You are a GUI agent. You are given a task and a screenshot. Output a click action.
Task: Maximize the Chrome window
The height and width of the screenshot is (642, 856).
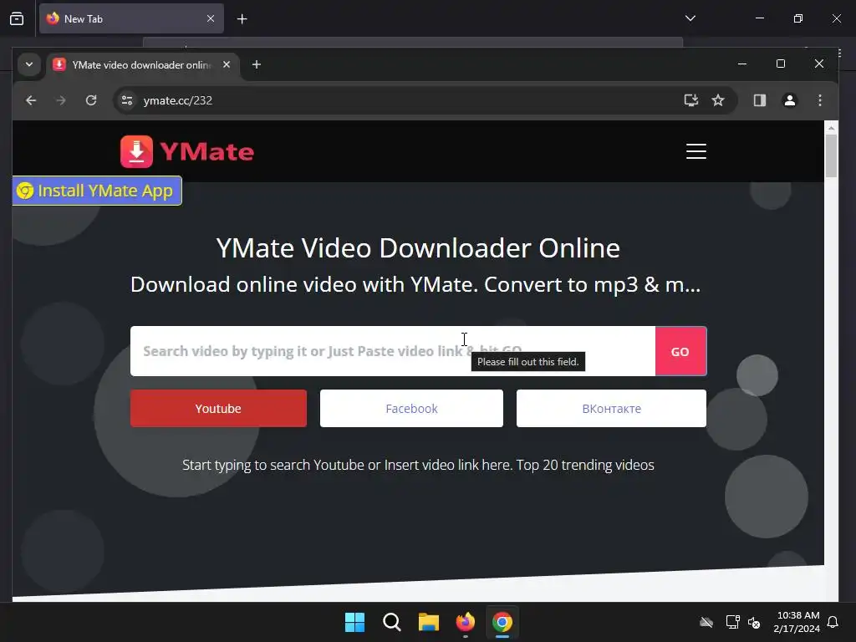(x=781, y=64)
